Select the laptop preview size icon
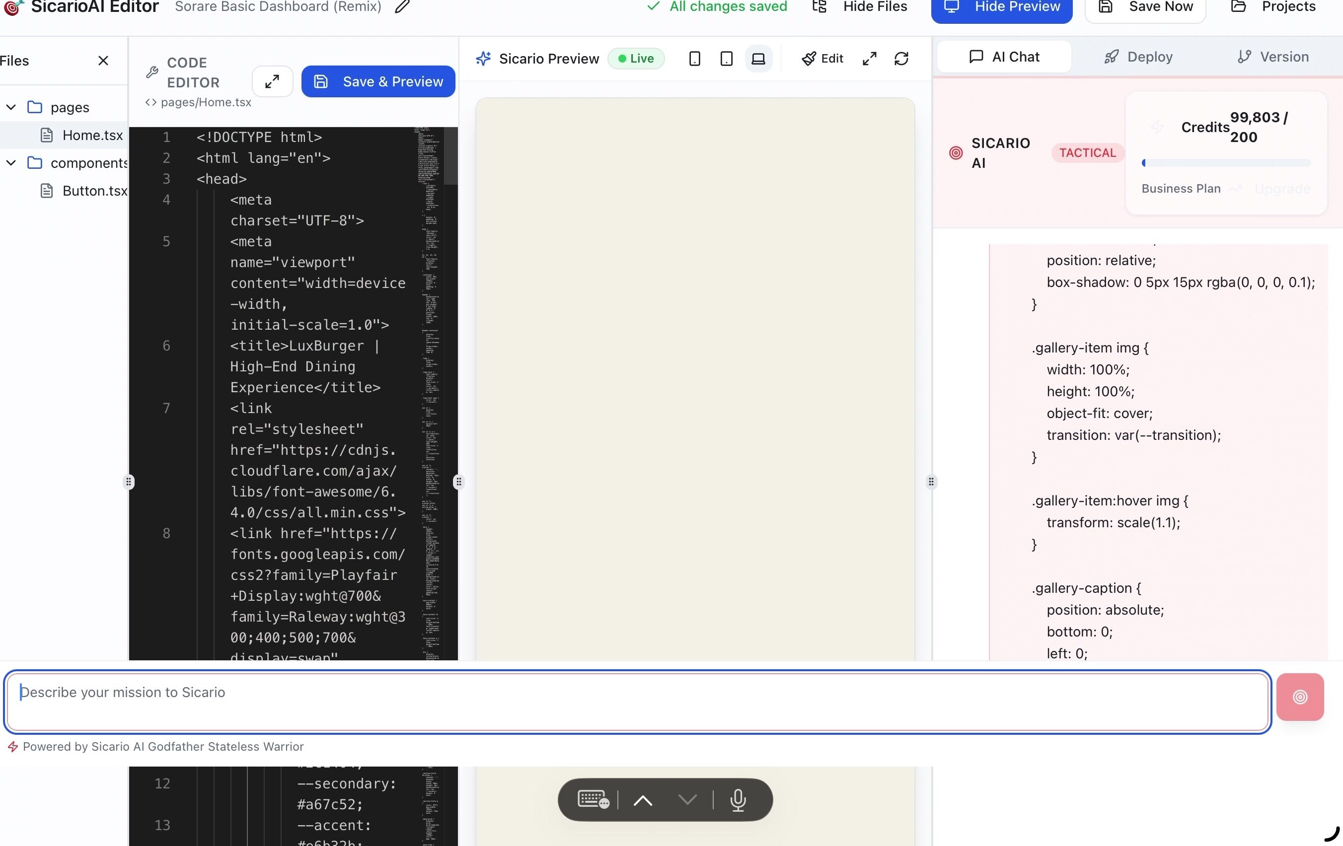The image size is (1343, 846). pos(758,59)
